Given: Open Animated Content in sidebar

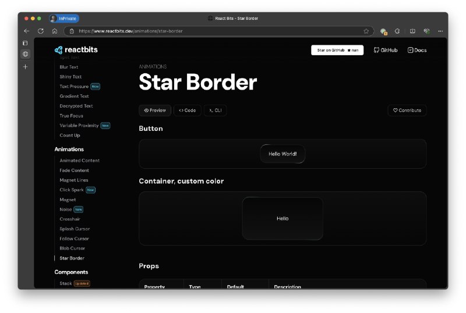Looking at the screenshot, I should [79, 161].
